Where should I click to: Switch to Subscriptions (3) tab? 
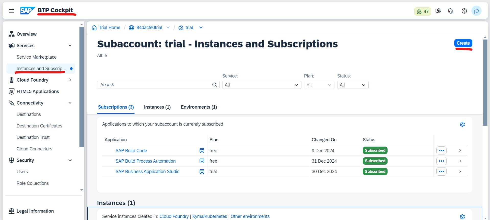(x=116, y=107)
